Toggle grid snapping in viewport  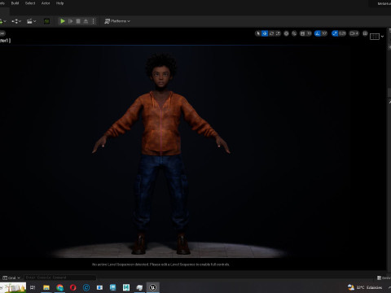click(x=302, y=33)
